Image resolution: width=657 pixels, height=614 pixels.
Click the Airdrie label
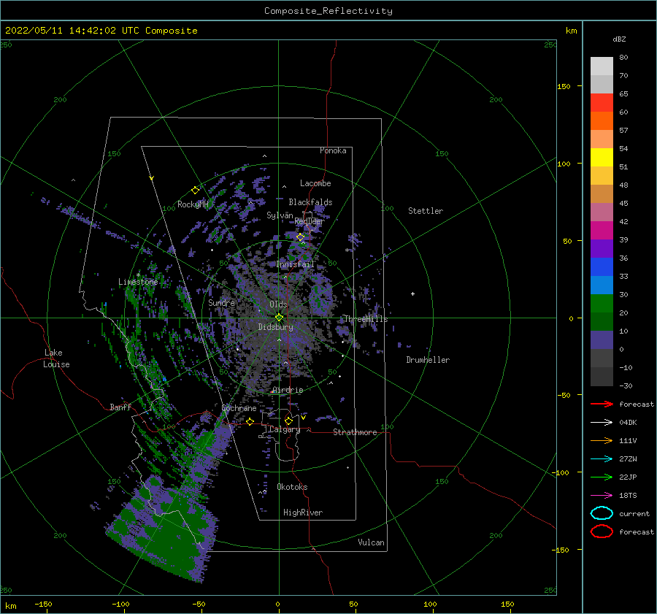click(288, 390)
